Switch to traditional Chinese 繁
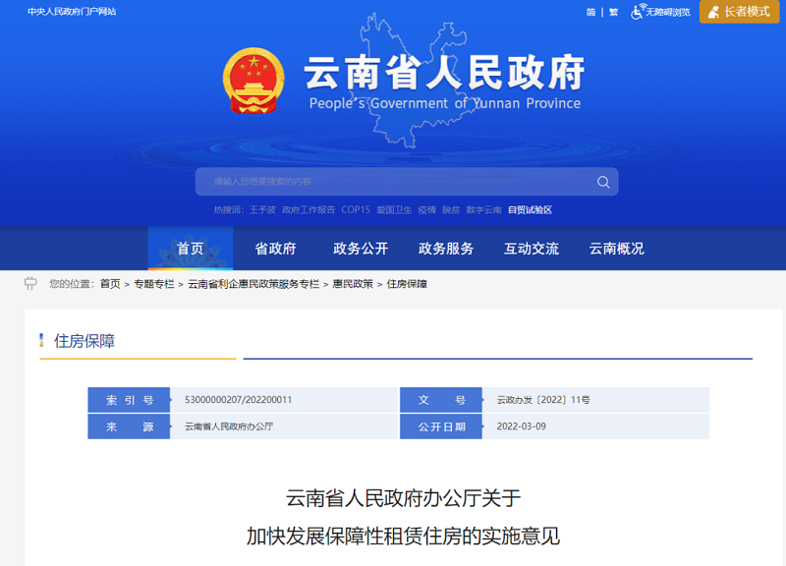The height and width of the screenshot is (566, 786). (613, 13)
